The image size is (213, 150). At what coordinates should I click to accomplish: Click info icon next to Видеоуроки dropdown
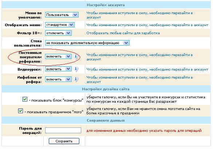(76, 69)
